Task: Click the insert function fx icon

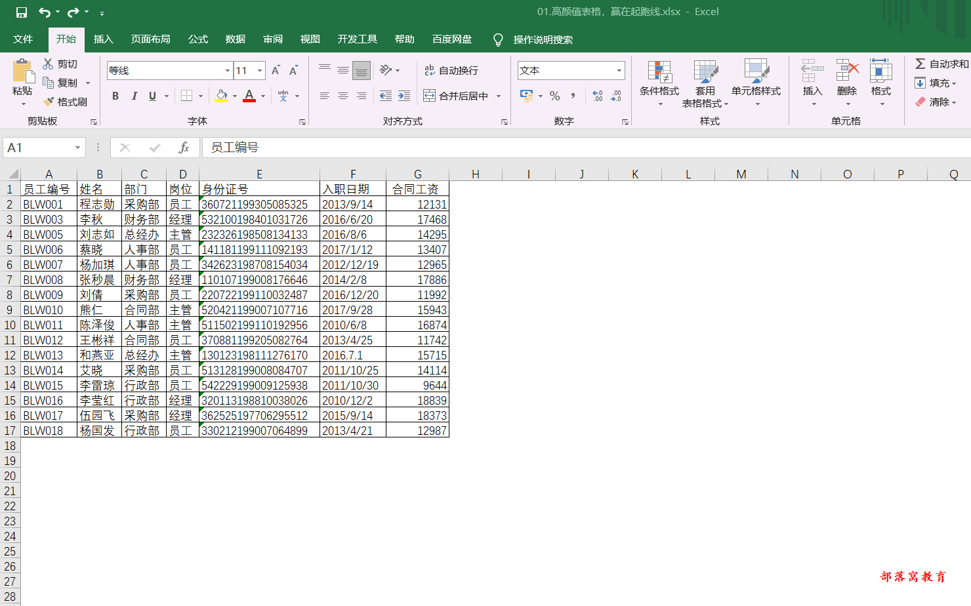Action: (x=184, y=148)
